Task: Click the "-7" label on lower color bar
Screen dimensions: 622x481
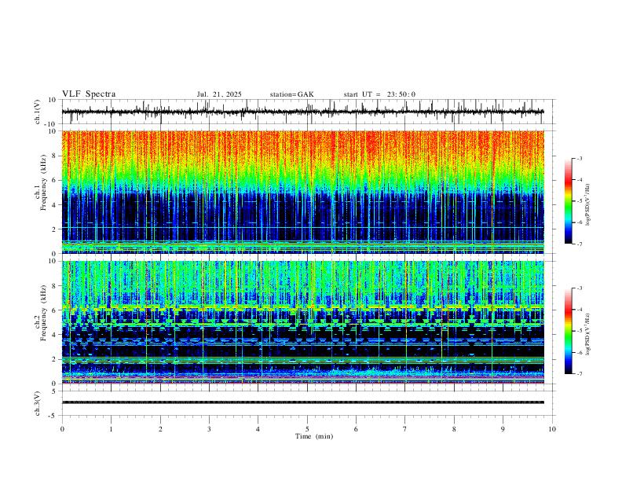Action: point(579,373)
